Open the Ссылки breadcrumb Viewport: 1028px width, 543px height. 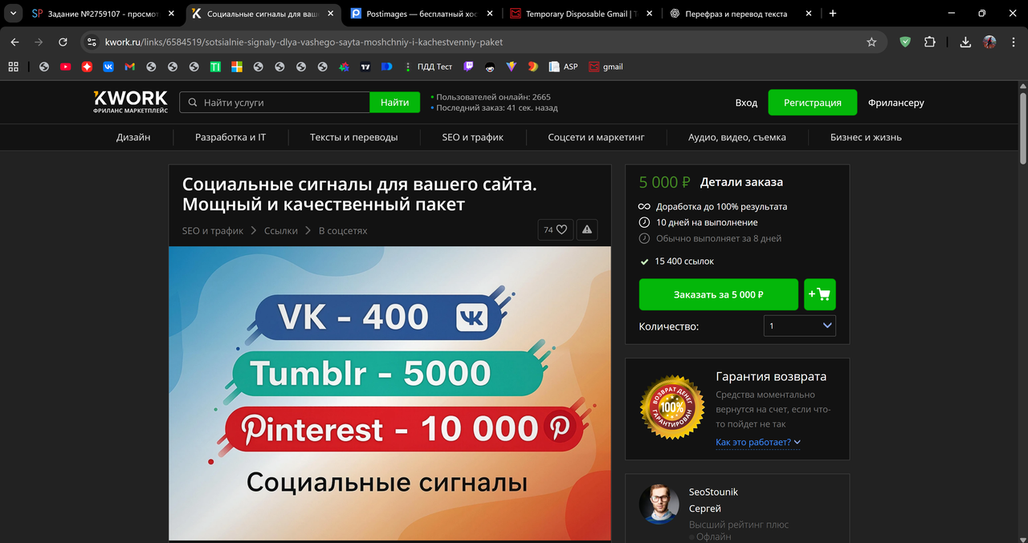point(281,230)
